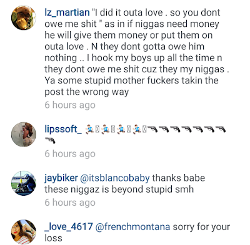Screen dimensions: 250x245
Task: Follow the @itsblancobaby mention
Action: pos(115,178)
